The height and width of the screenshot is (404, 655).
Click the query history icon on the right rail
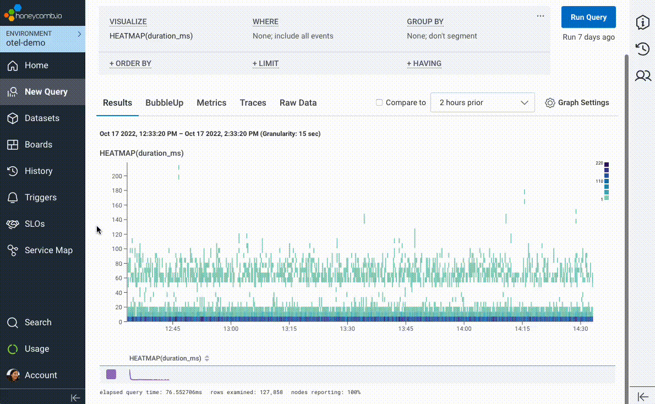click(643, 49)
